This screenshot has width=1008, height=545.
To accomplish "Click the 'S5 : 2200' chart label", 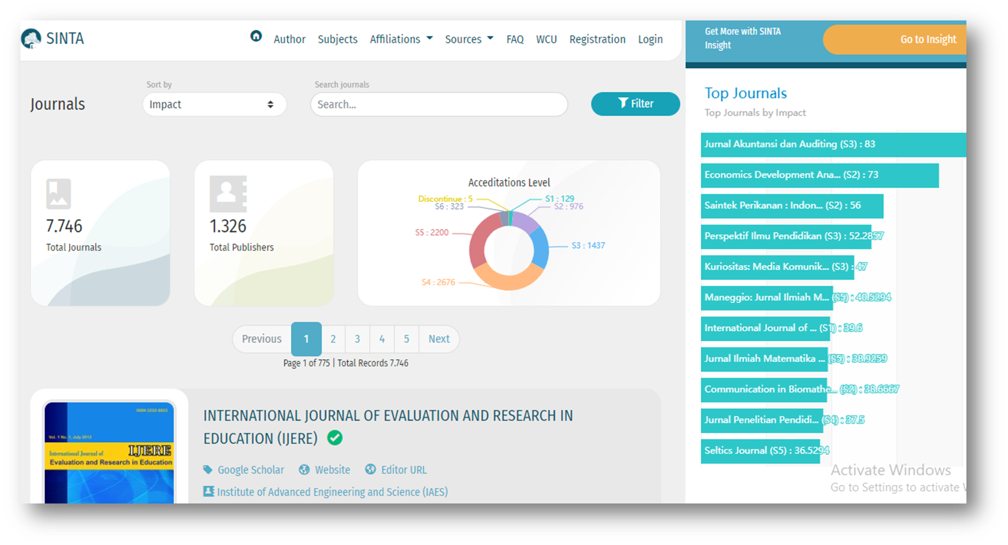I will click(432, 233).
